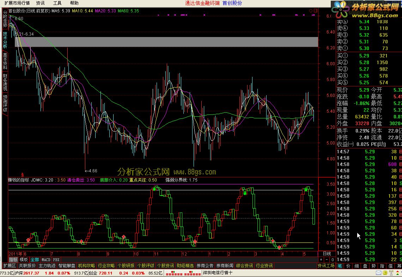Click the red up-arrow signal near June
This screenshot has height=277, width=402.
pos(28,240)
